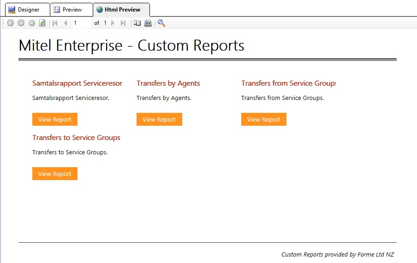The image size is (417, 263).
Task: View Report for Transfers by Agents
Action: point(159,119)
